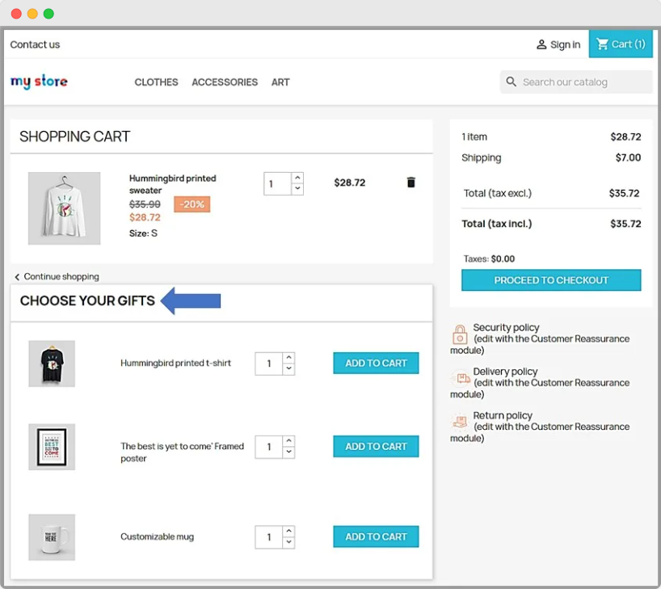Increase Hummingbird printed t-shirt gift quantity
The height and width of the screenshot is (589, 661).
pos(288,357)
